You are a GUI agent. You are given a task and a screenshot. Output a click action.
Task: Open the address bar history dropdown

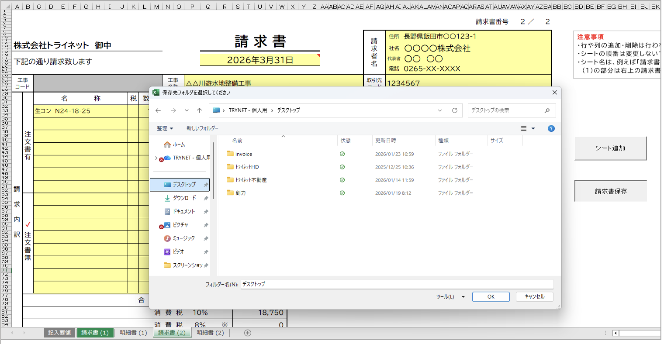(x=440, y=110)
